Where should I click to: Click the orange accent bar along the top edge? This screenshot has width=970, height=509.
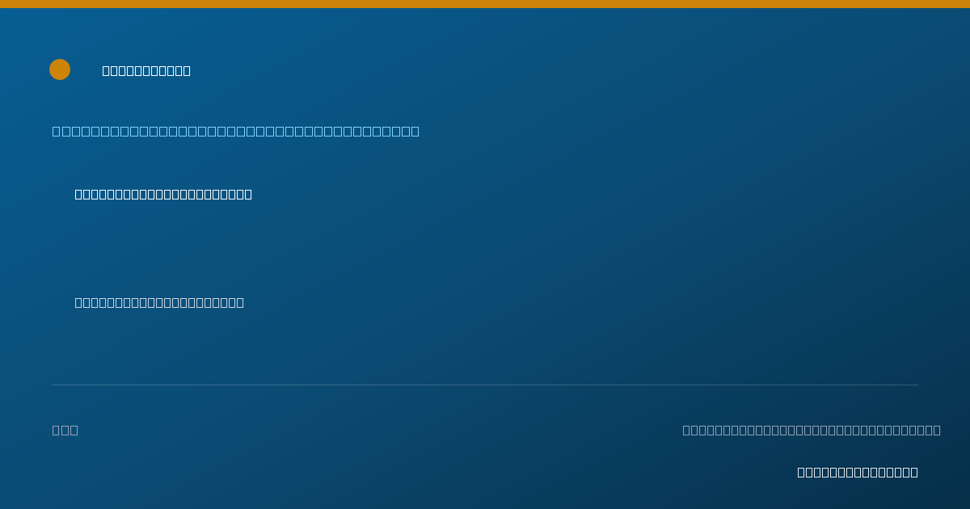point(485,4)
